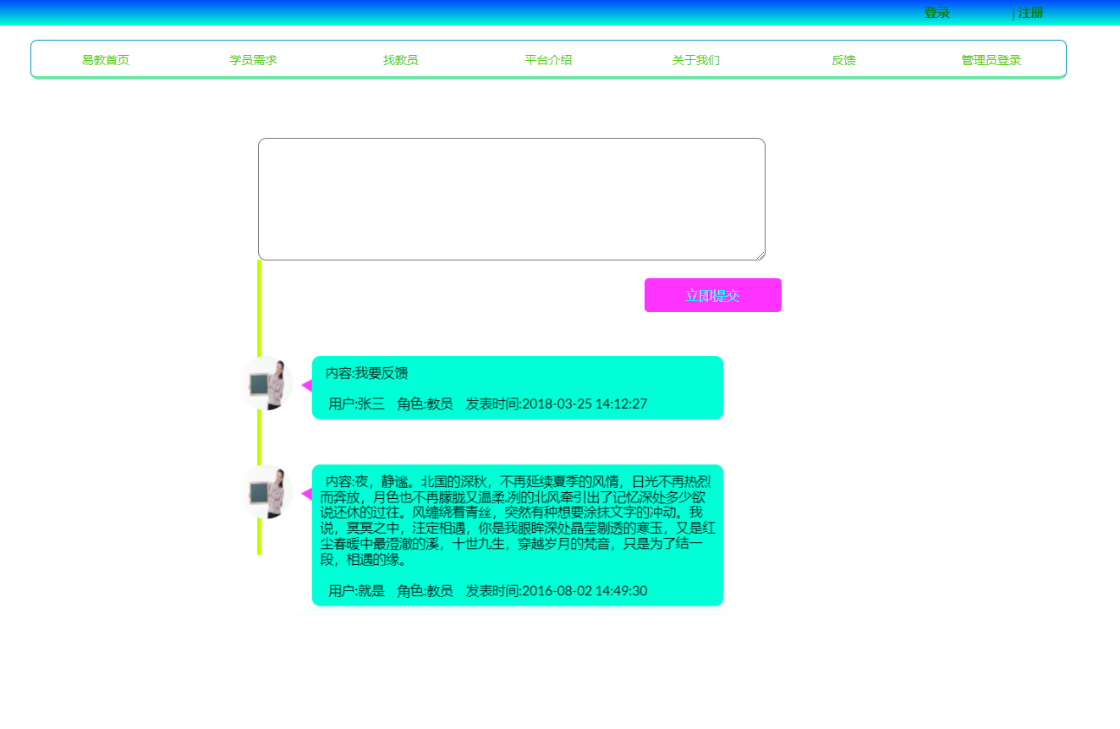Open the 关于我们 page
This screenshot has height=729, width=1120.
[695, 59]
